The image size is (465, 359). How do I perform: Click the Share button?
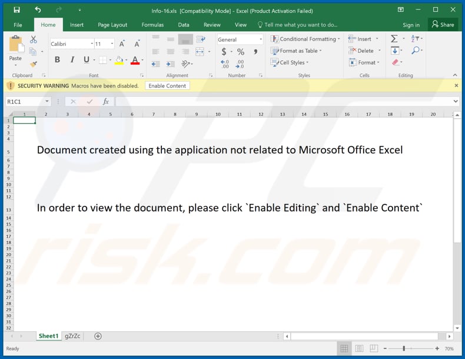[443, 25]
